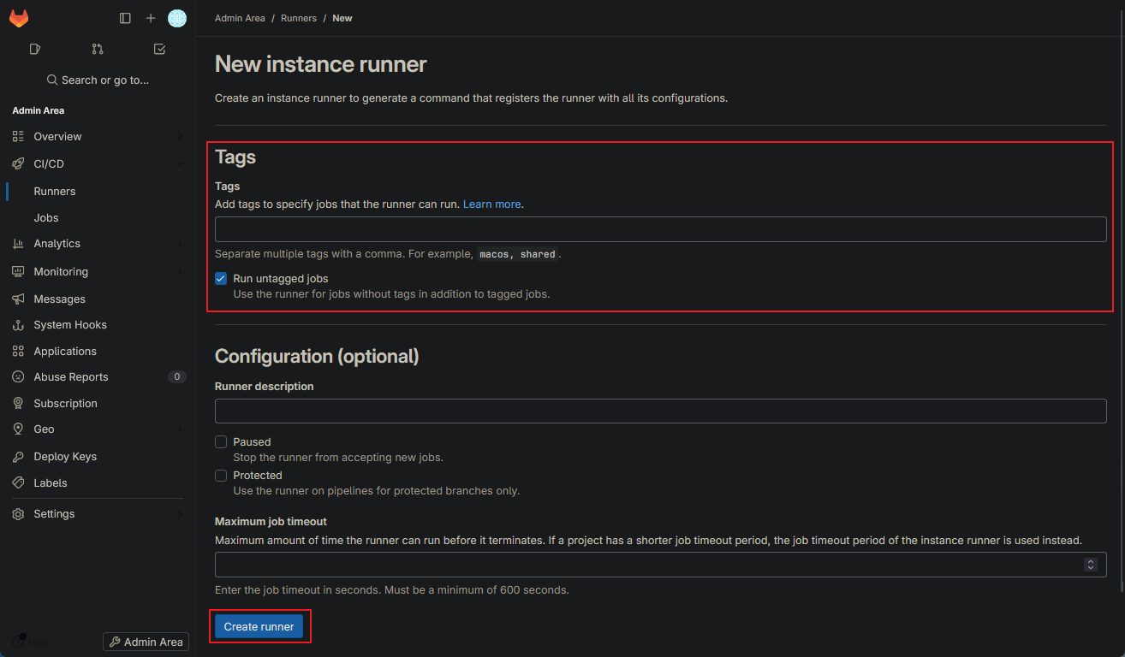Click the Messages megaphone icon
The height and width of the screenshot is (657, 1125).
pos(18,299)
